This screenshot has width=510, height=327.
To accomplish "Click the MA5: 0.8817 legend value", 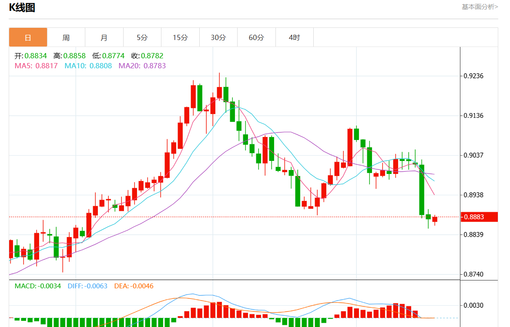I will 36,66.
